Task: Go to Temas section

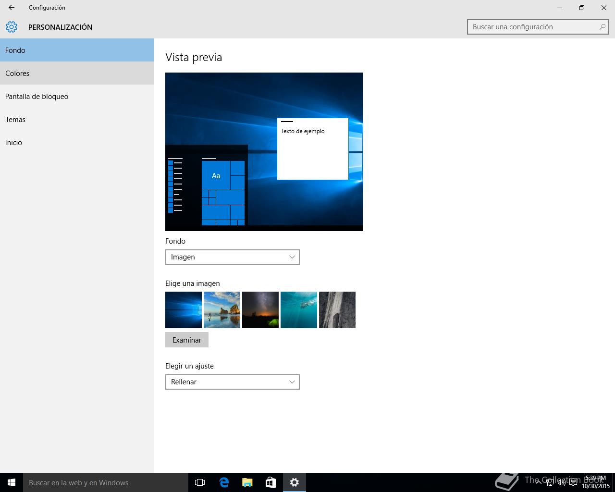Action: pyautogui.click(x=77, y=120)
